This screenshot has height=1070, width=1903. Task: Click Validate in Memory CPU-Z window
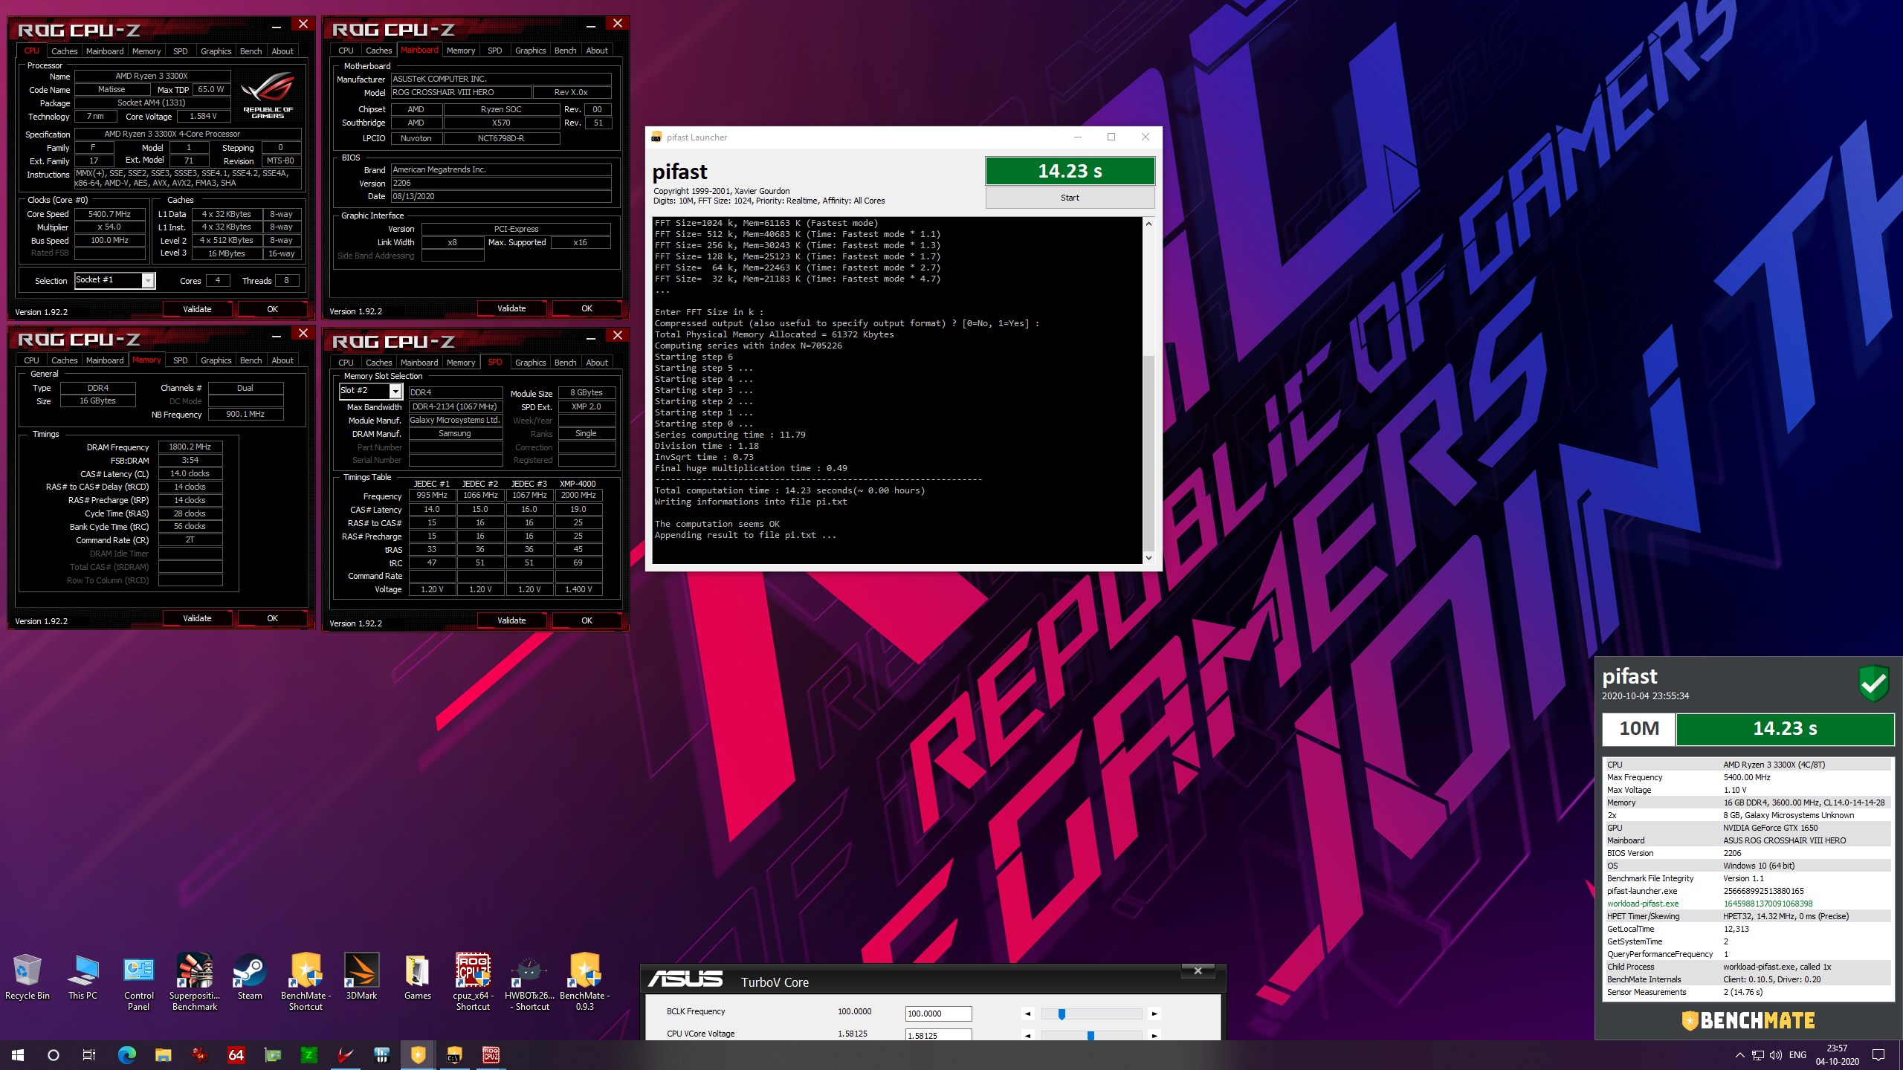[197, 618]
